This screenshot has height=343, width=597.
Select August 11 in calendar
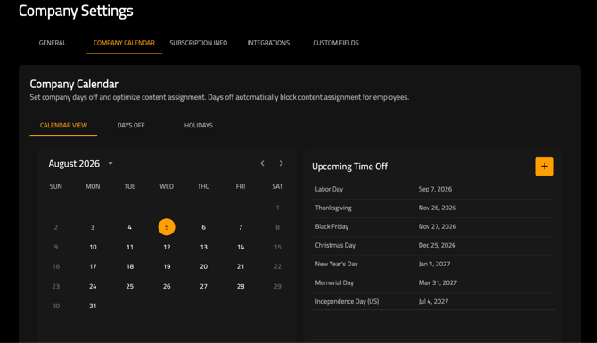(130, 247)
